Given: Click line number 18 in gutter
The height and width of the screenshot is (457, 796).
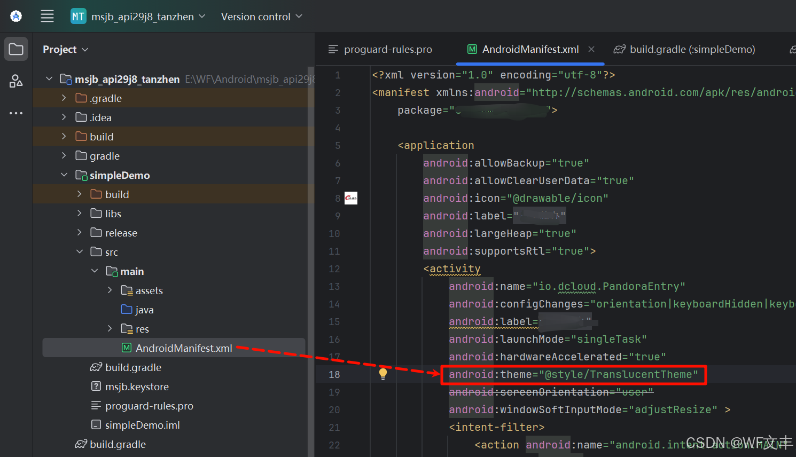Looking at the screenshot, I should 334,374.
